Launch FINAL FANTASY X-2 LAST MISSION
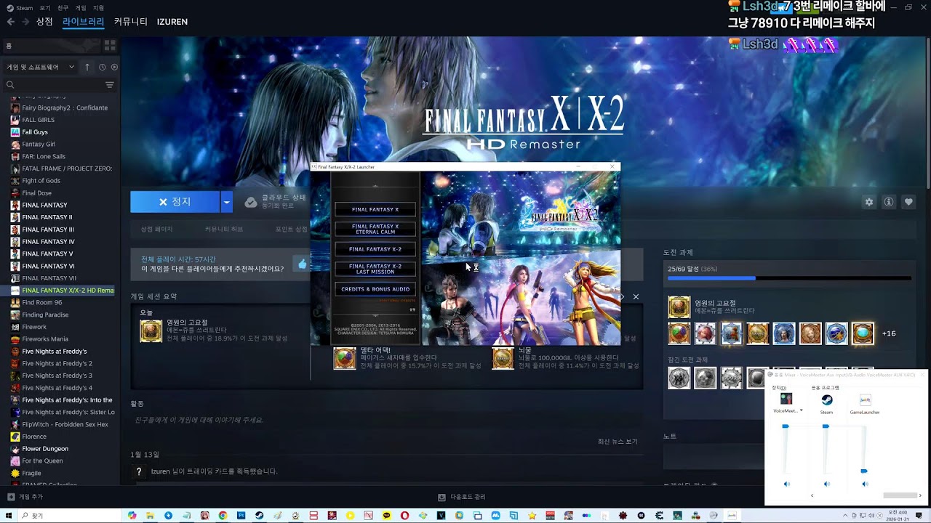 click(375, 269)
